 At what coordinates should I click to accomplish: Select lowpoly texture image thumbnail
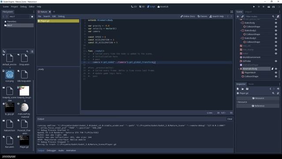[x=24, y=91]
